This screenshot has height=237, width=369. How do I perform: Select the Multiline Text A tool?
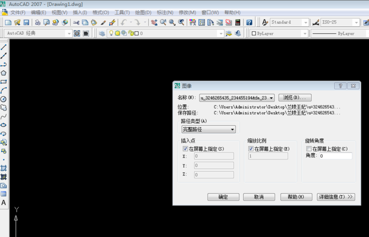click(x=4, y=203)
